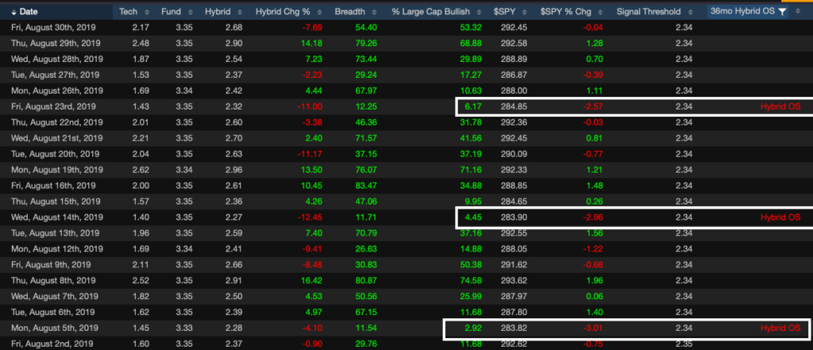The height and width of the screenshot is (350, 813).
Task: Select the 284.85 $SPY price cell
Action: pyautogui.click(x=512, y=106)
